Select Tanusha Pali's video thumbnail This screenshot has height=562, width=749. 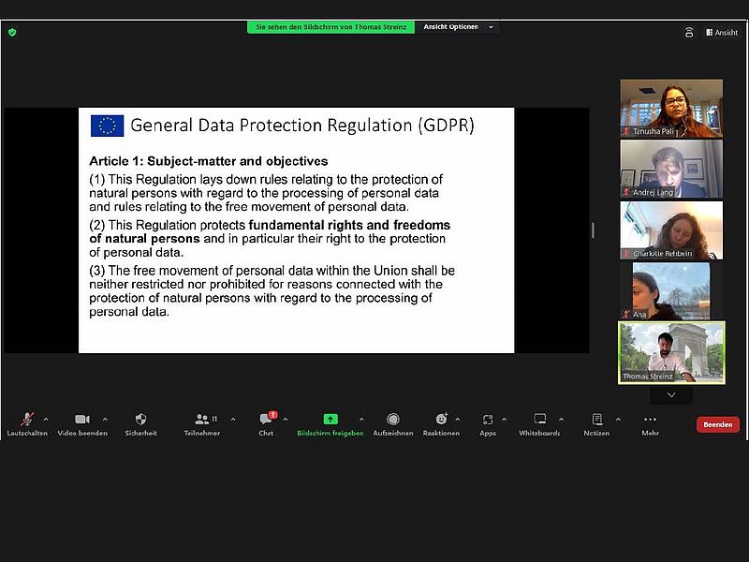670,108
